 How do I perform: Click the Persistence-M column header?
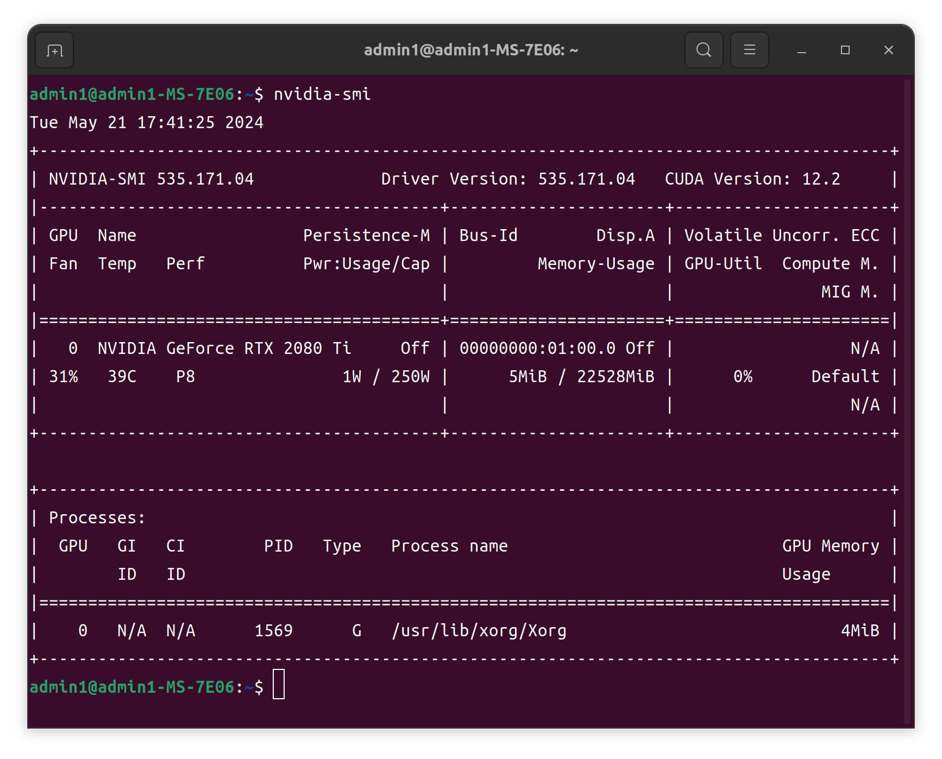pos(367,236)
